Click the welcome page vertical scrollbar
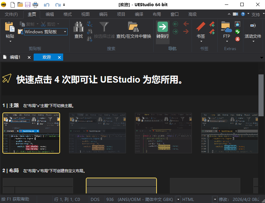This screenshot has height=203, width=265. click(x=261, y=95)
